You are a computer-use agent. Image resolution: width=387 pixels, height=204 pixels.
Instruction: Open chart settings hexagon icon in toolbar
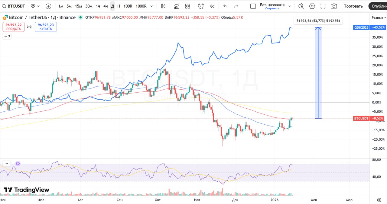click(x=312, y=6)
